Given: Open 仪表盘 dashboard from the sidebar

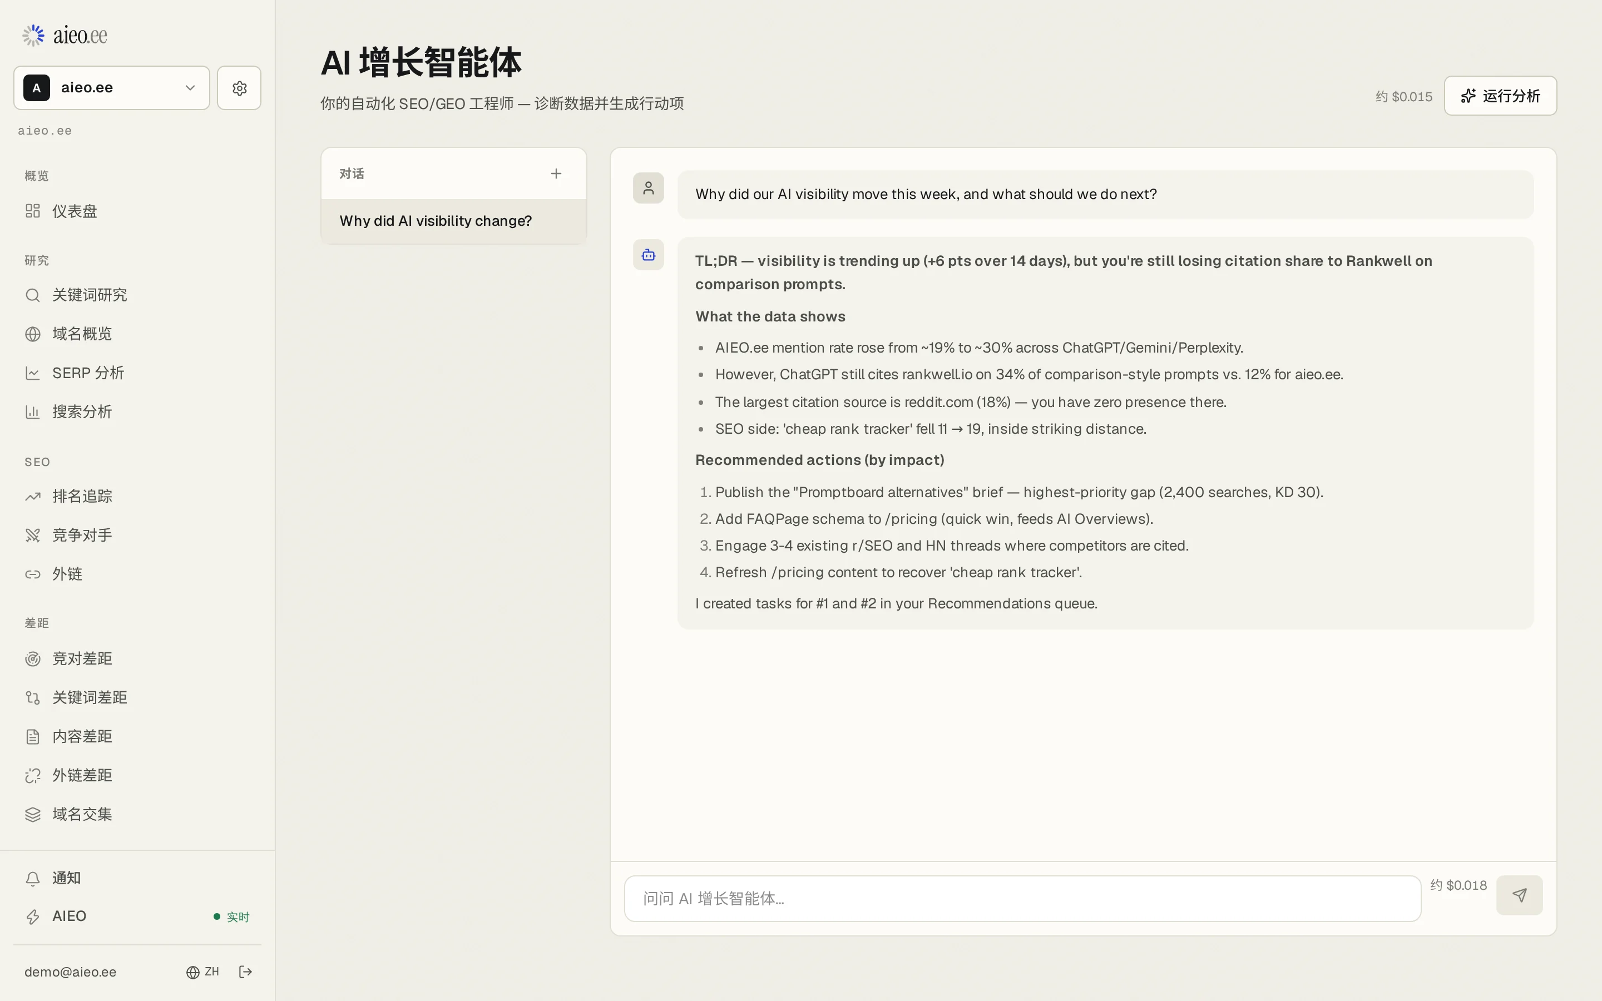Looking at the screenshot, I should pos(137,211).
